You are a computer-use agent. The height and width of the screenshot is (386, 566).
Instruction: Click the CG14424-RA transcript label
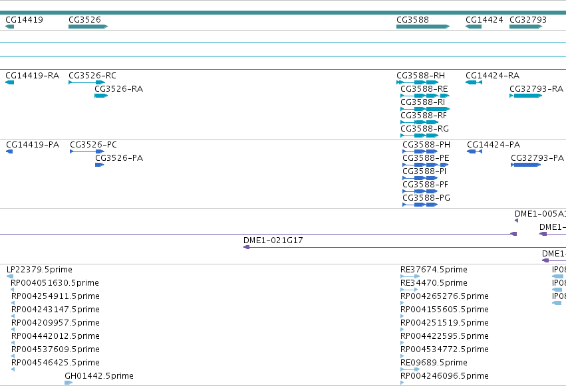coord(492,76)
